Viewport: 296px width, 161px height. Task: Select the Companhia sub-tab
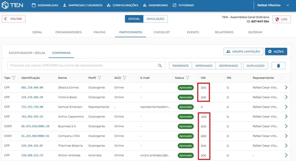tap(61, 53)
